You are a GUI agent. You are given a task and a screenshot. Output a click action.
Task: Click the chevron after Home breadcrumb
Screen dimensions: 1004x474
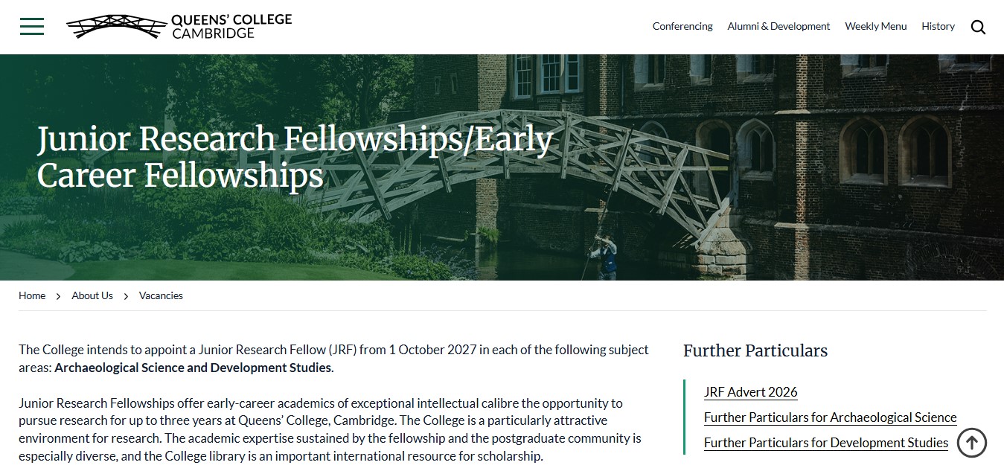58,296
